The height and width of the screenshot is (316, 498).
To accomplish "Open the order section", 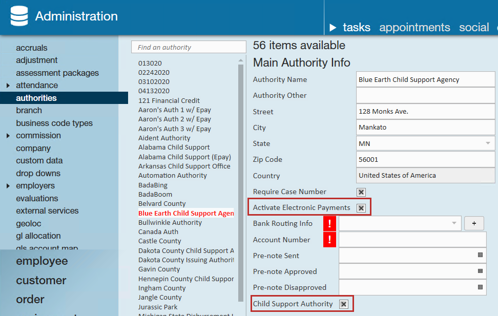I will (x=30, y=299).
